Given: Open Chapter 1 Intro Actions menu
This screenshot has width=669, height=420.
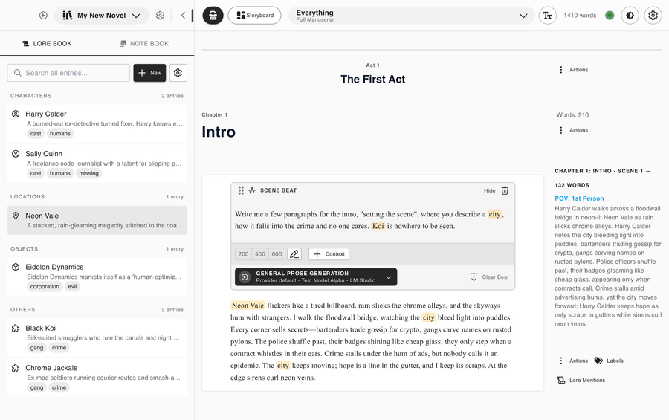Looking at the screenshot, I should tap(574, 130).
